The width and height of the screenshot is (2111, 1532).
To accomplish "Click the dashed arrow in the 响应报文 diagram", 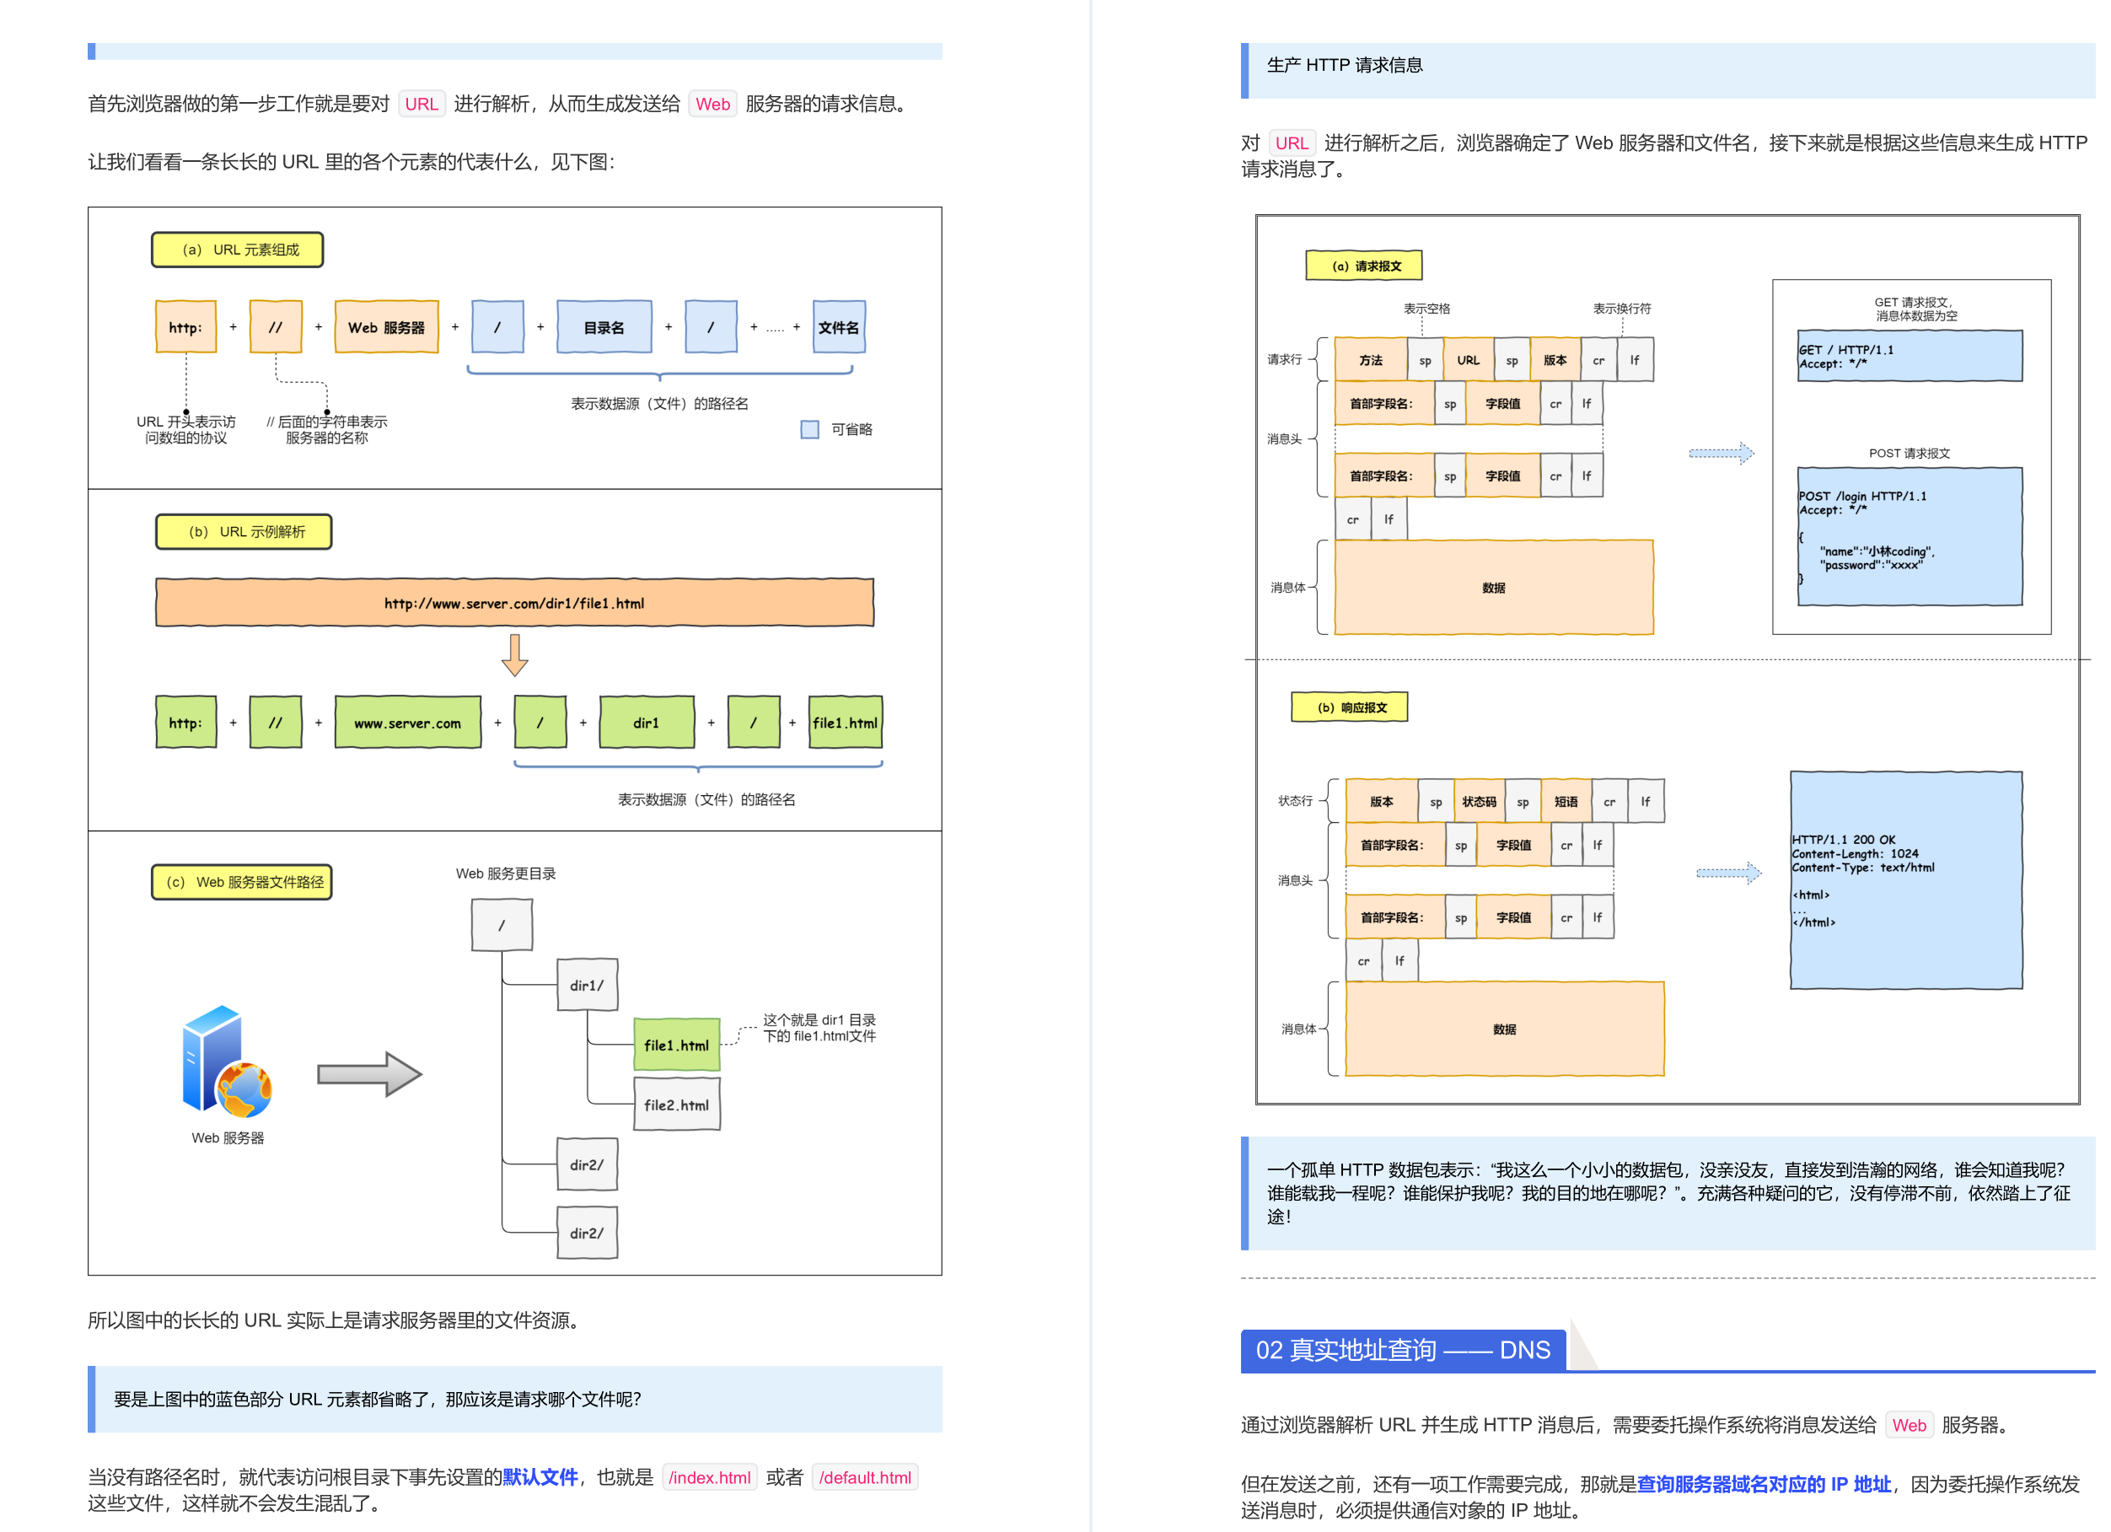I will coord(1729,872).
